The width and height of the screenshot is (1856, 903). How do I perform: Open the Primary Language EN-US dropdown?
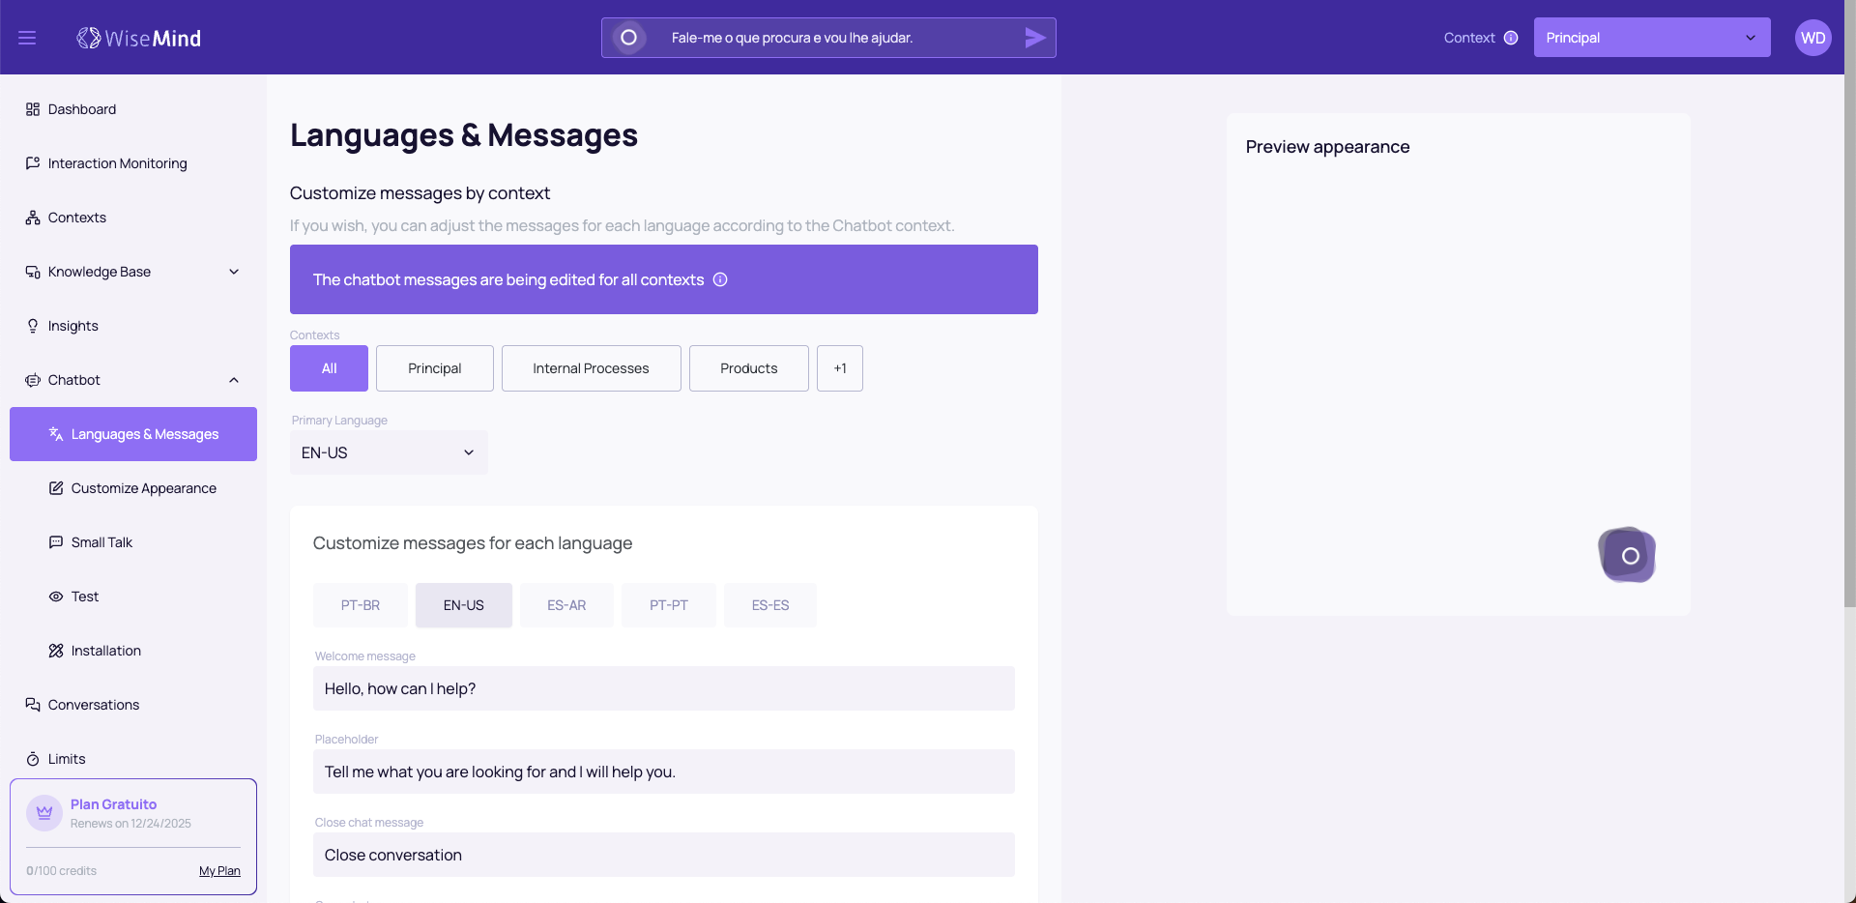point(389,452)
